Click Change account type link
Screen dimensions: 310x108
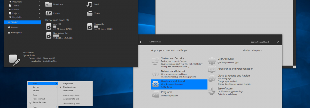coord(229,62)
